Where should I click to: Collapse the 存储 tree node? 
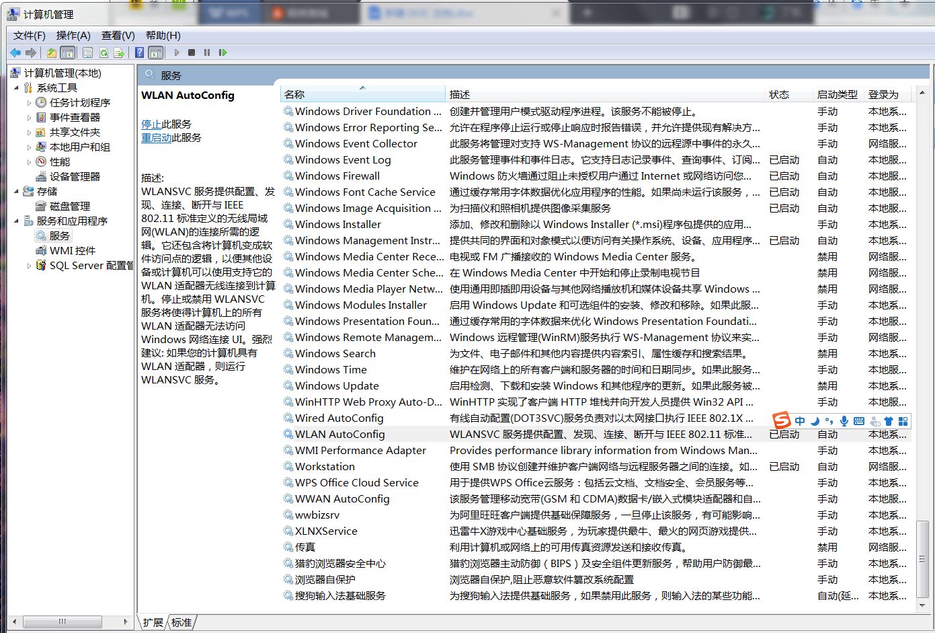[x=15, y=191]
